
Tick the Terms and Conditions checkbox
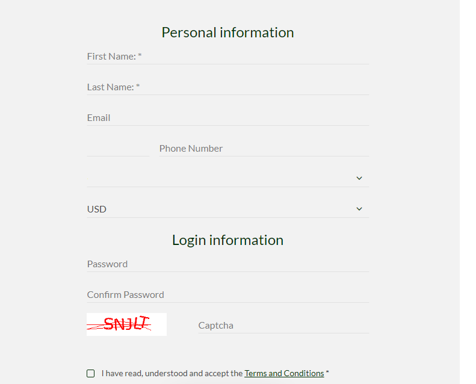coord(90,373)
